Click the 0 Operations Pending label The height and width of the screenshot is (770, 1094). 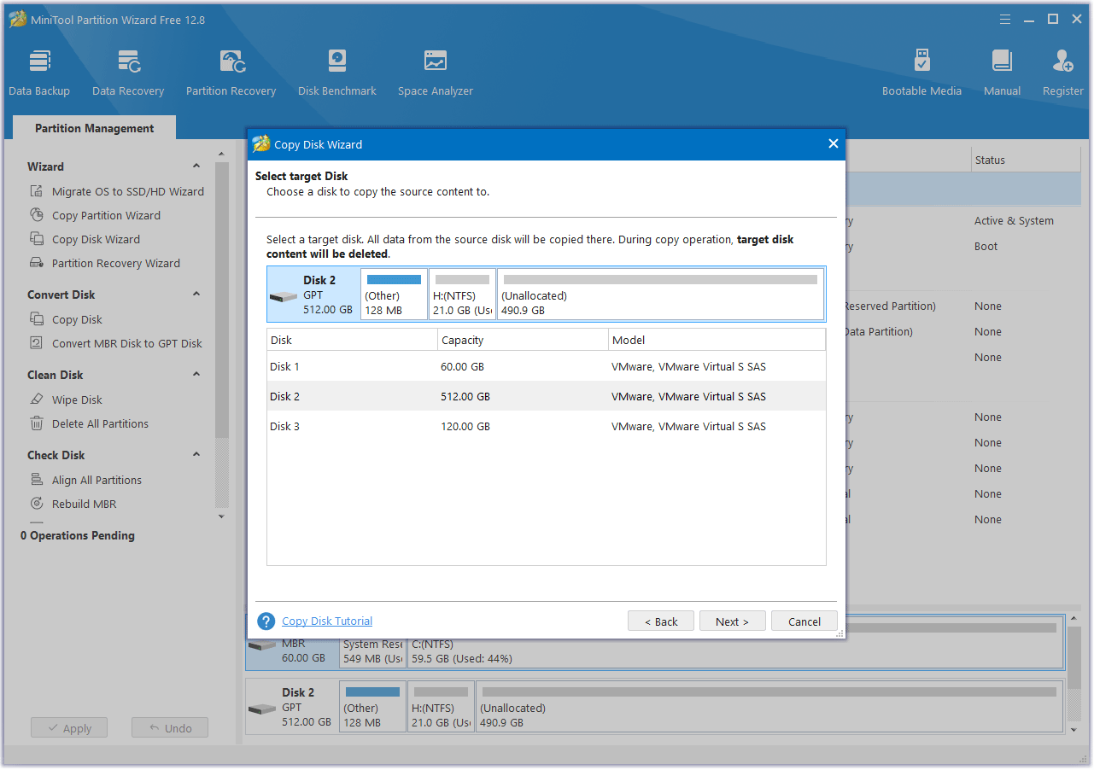[x=78, y=535]
